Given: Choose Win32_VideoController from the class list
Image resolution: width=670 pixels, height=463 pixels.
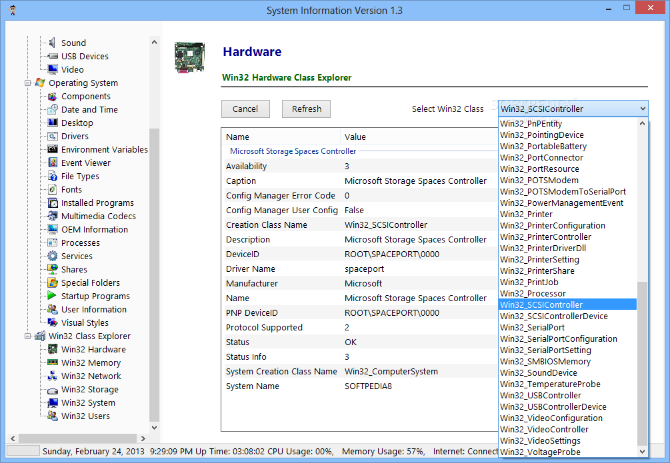Looking at the screenshot, I should (x=567, y=429).
